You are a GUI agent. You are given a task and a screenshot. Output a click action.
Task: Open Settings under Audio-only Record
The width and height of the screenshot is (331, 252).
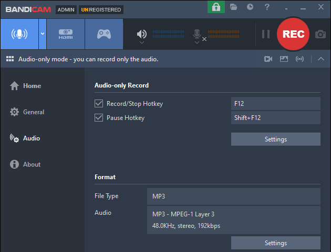coord(276,139)
